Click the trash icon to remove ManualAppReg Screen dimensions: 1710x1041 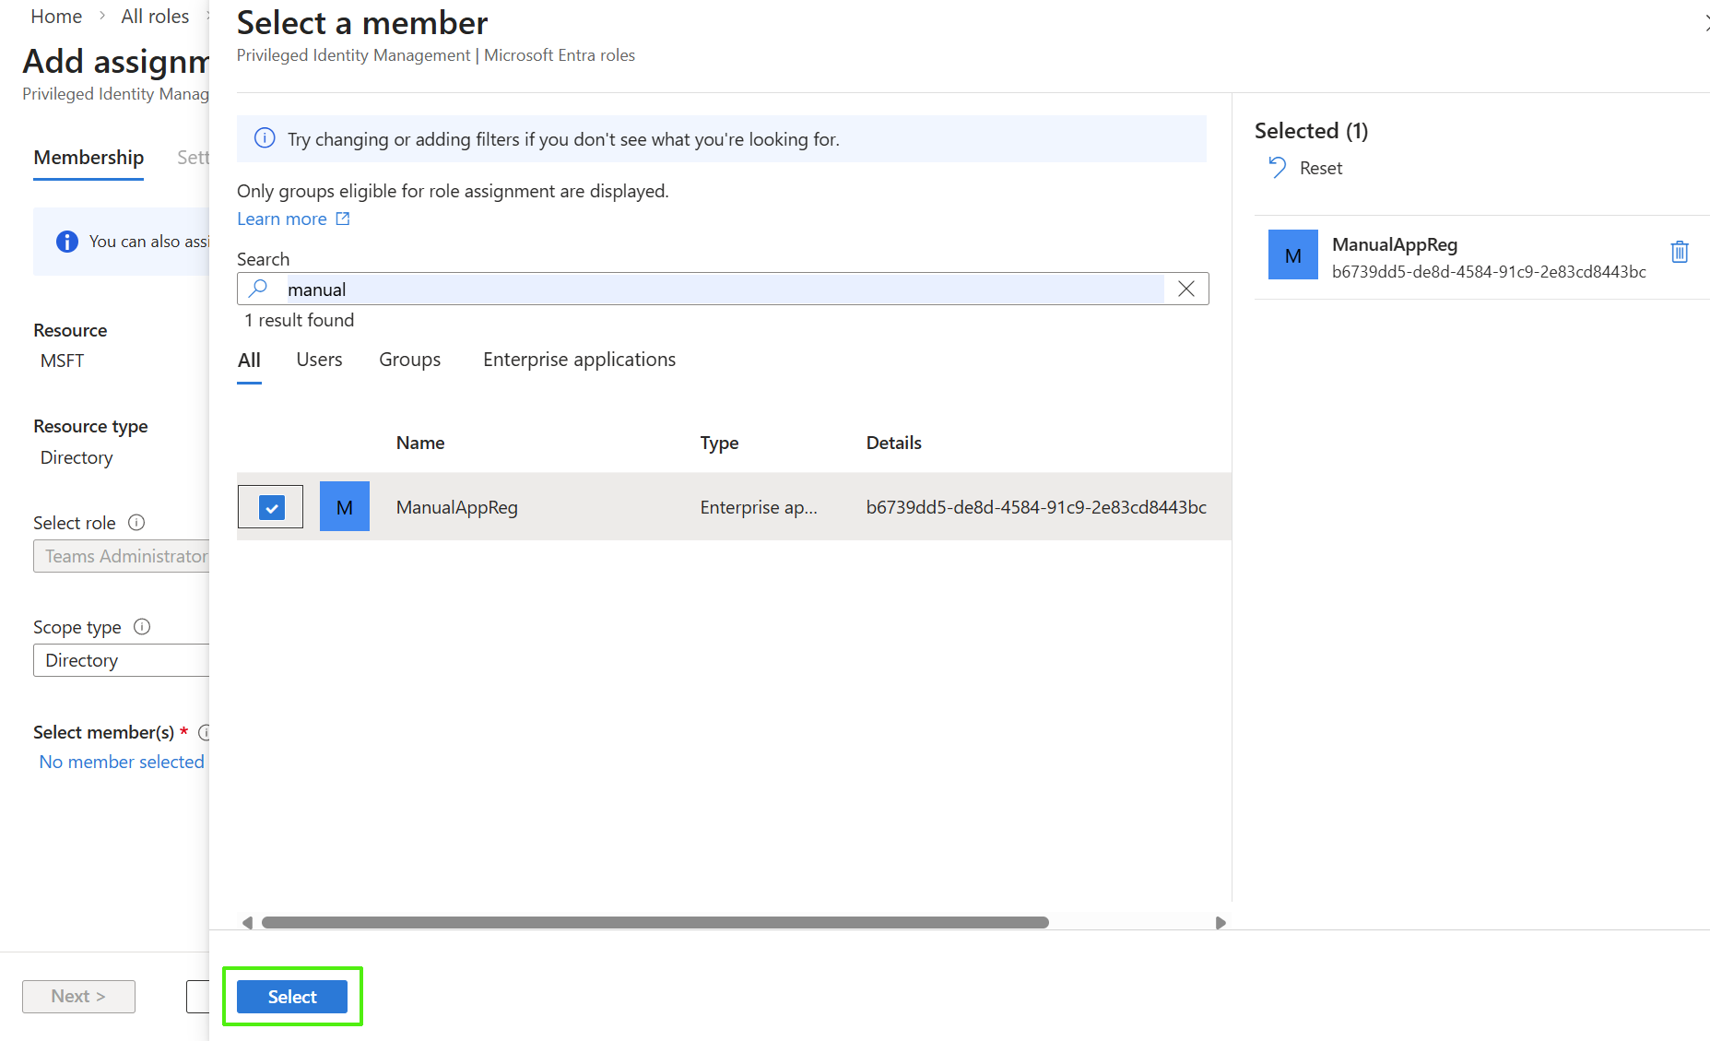tap(1679, 252)
